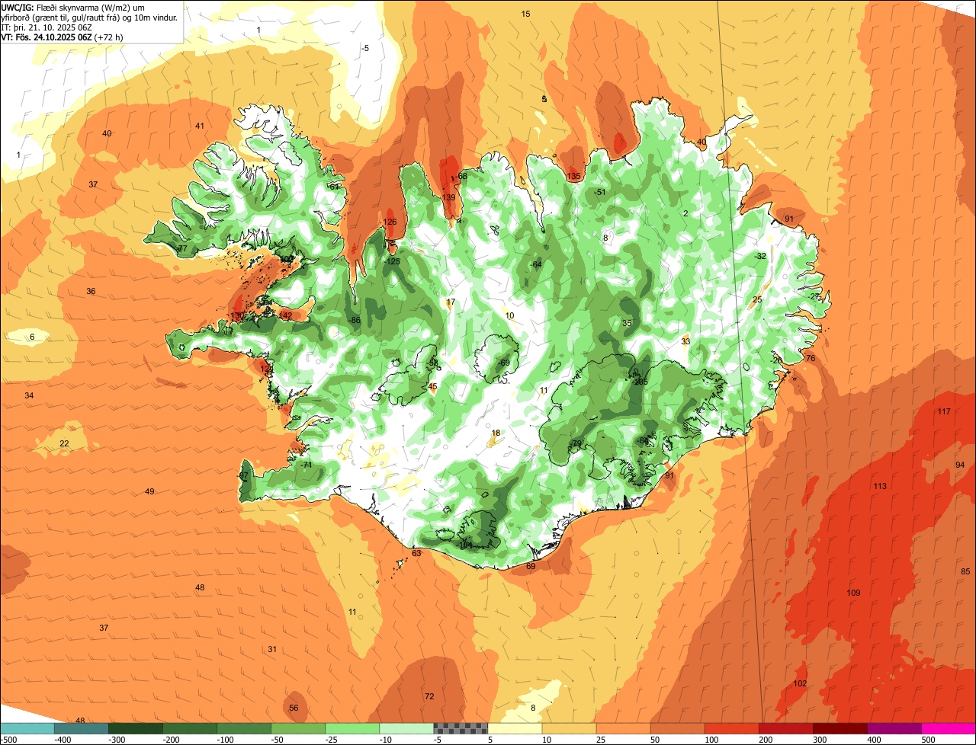Click the flux value 109 in the red area
The width and height of the screenshot is (976, 745).
coord(853,593)
